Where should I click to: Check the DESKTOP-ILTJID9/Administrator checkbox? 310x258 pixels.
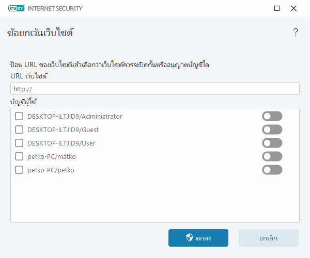coord(19,116)
